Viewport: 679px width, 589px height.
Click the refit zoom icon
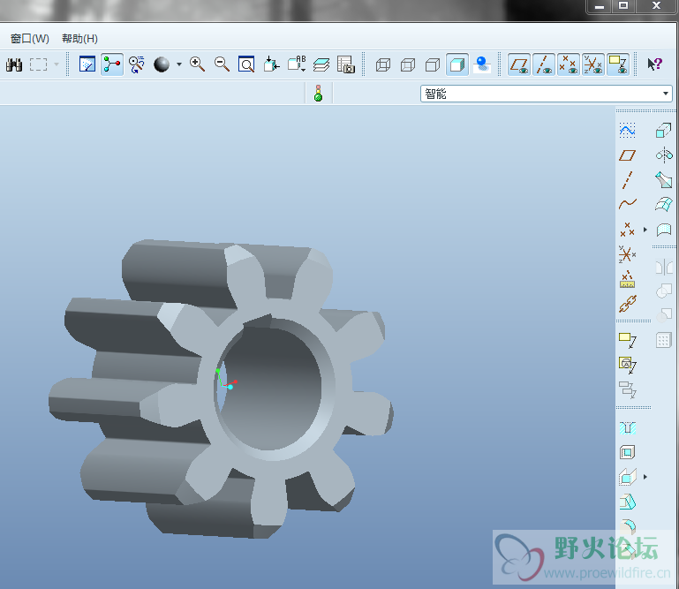pos(246,64)
